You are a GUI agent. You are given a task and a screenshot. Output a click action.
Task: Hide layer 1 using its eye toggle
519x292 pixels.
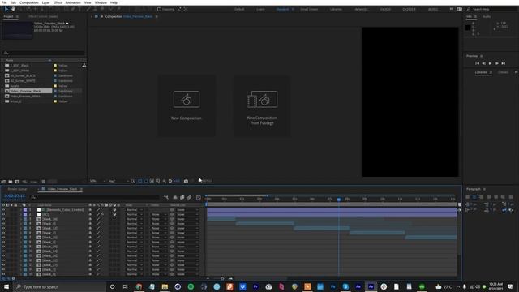(3, 210)
